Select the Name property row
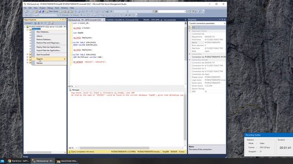 [x=208, y=42]
